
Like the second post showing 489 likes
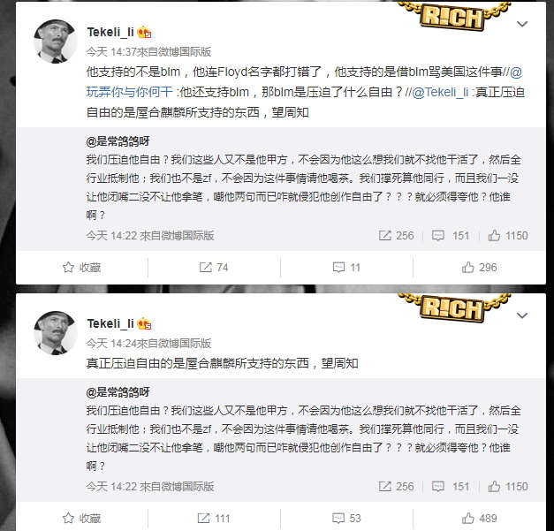pyautogui.click(x=479, y=519)
